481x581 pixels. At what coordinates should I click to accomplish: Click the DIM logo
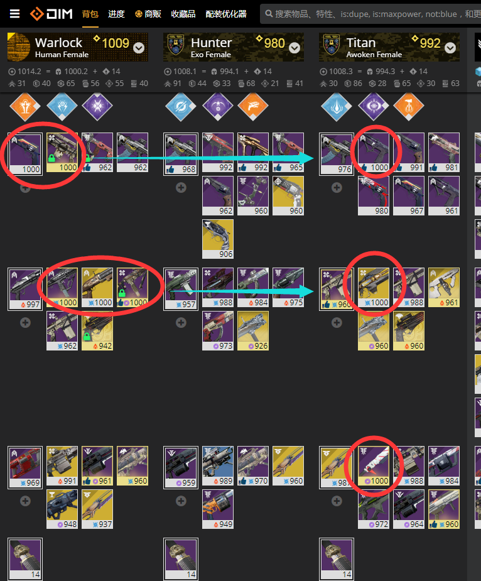click(51, 14)
